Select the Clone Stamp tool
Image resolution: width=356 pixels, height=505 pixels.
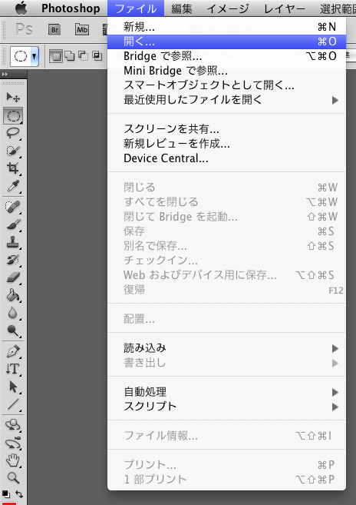pos(13,242)
